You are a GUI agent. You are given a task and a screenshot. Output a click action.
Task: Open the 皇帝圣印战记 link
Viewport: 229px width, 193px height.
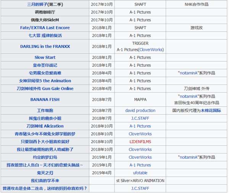(45, 65)
